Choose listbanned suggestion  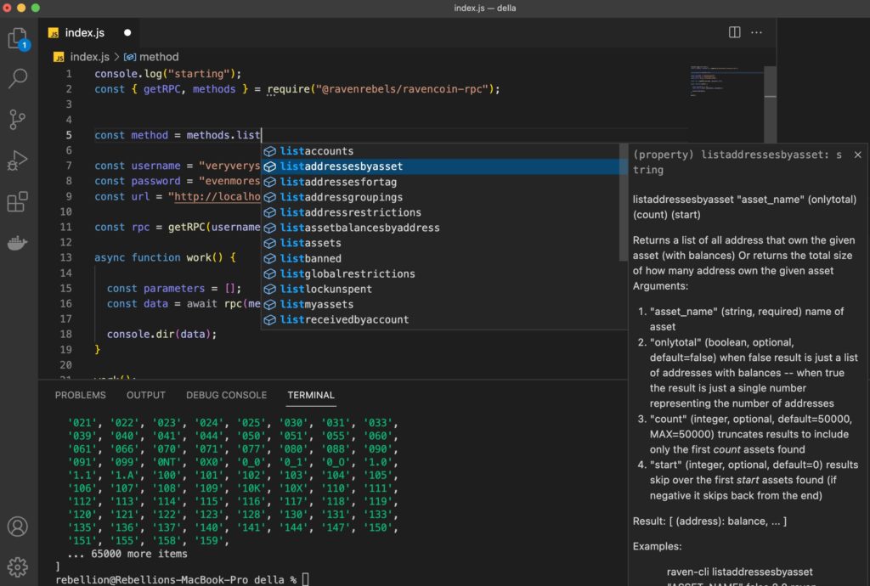[441, 258]
